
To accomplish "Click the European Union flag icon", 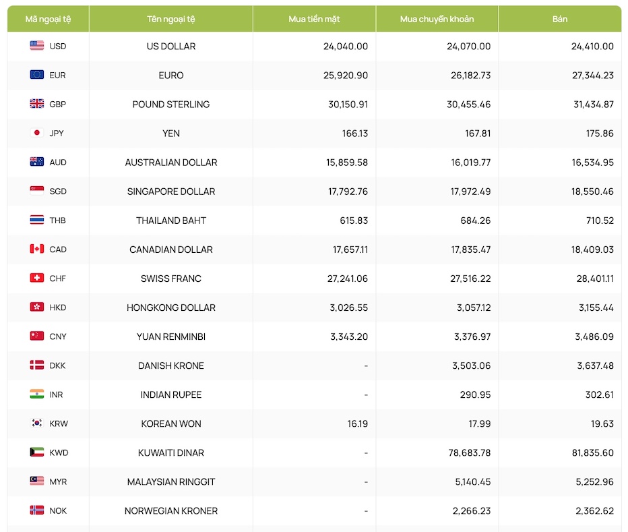I will 37,75.
